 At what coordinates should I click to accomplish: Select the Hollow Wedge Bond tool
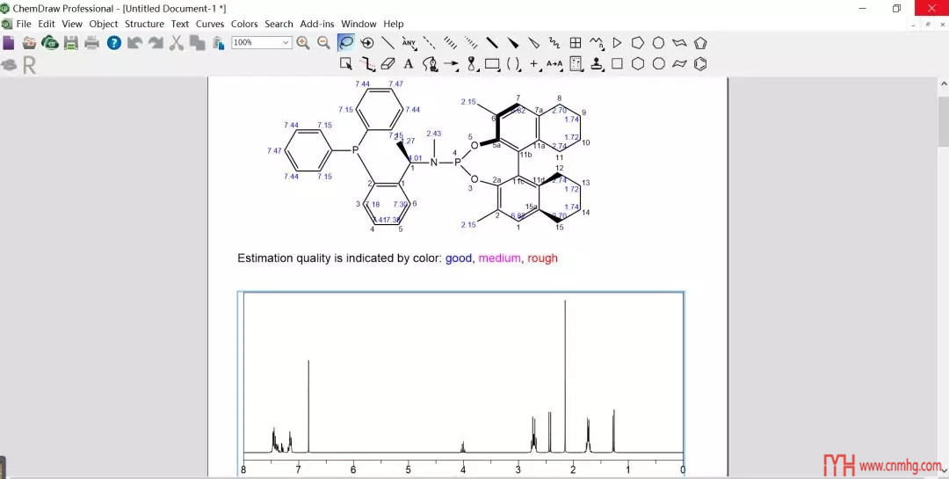pos(534,43)
